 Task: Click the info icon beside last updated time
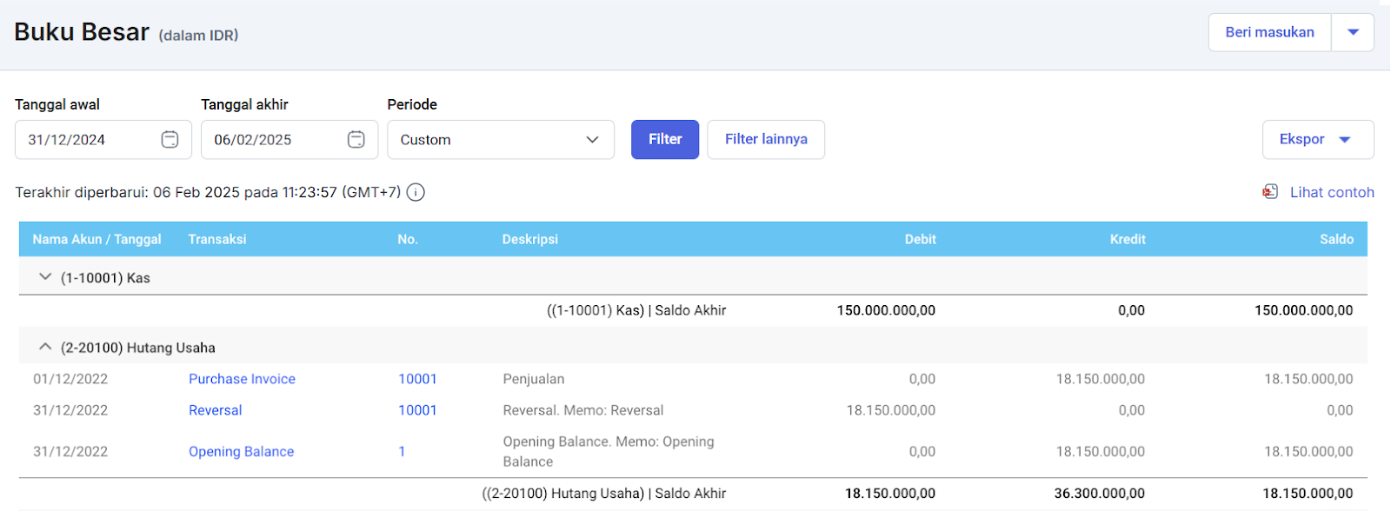[x=416, y=192]
